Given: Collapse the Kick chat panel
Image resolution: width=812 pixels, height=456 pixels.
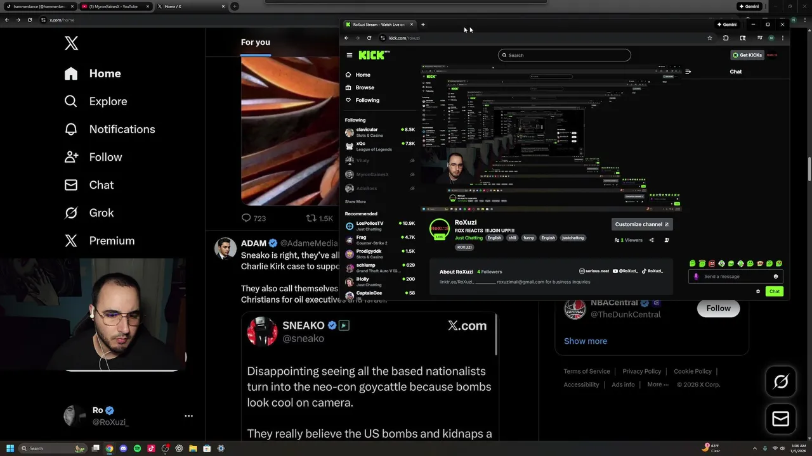Looking at the screenshot, I should [688, 72].
